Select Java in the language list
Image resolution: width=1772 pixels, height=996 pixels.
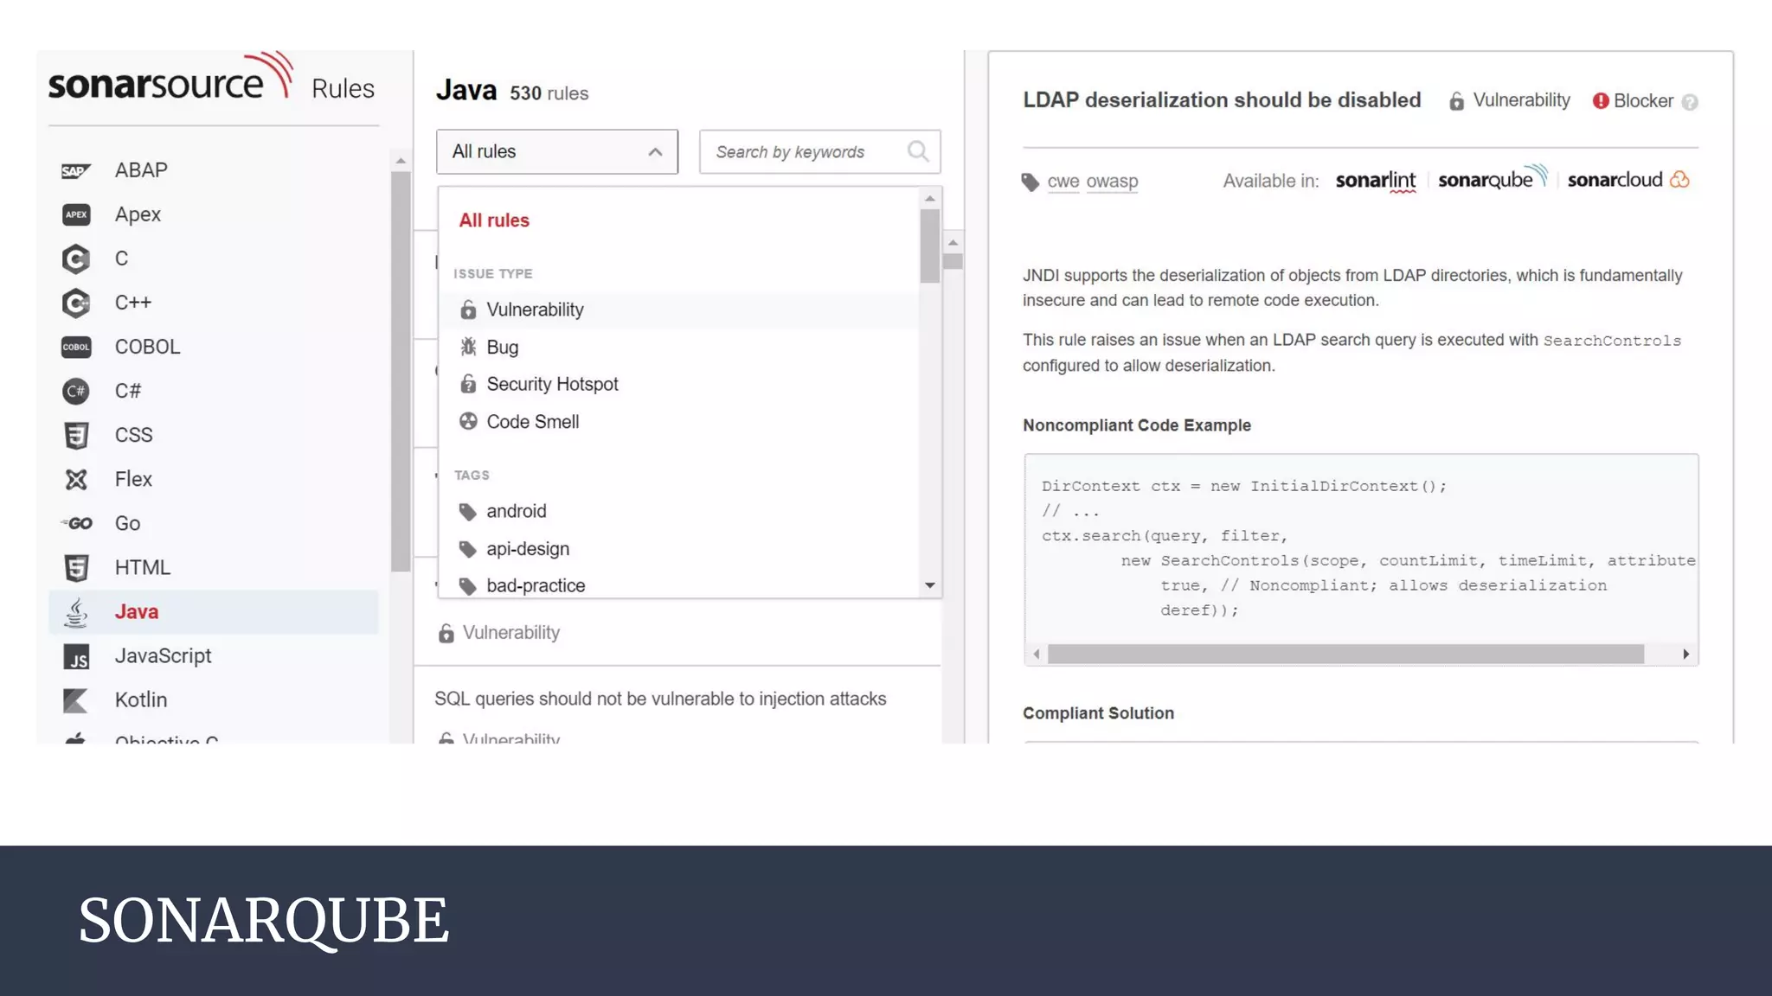pos(214,612)
